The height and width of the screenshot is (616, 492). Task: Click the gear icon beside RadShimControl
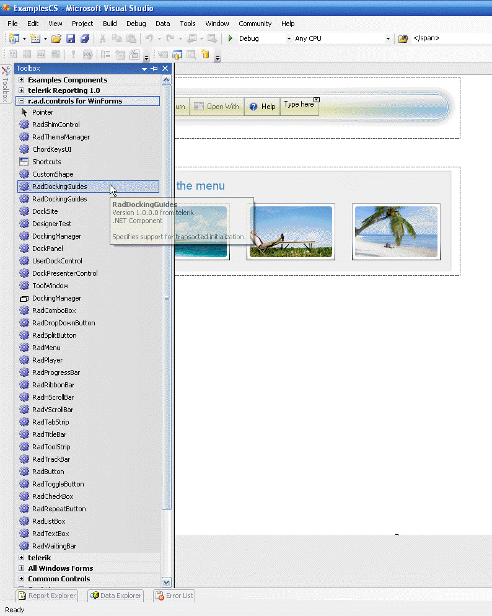24,125
